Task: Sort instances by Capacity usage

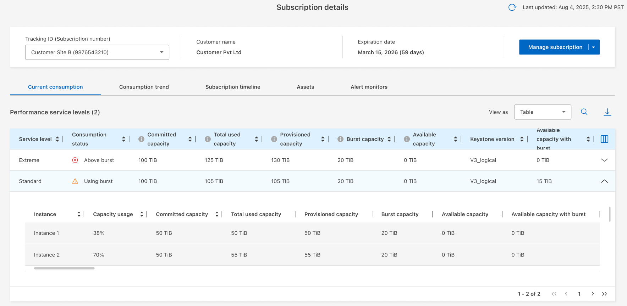Action: tap(142, 214)
